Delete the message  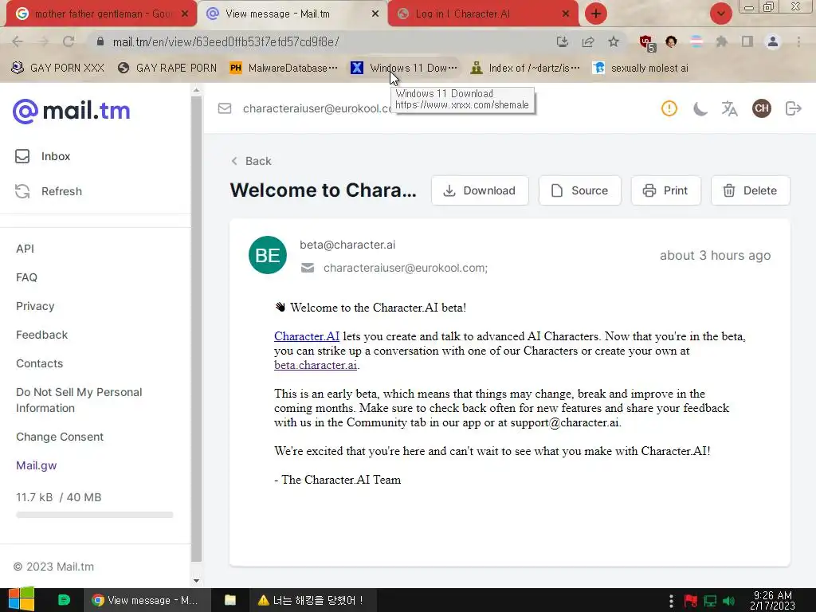pyautogui.click(x=751, y=190)
